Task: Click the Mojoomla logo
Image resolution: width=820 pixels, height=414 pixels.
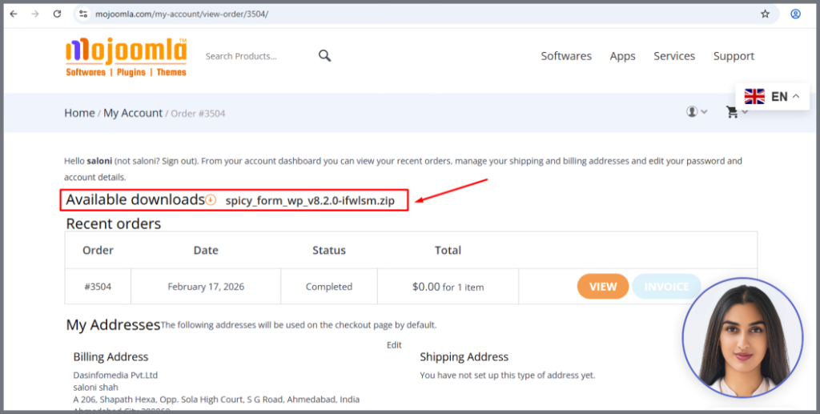Action: [126, 56]
